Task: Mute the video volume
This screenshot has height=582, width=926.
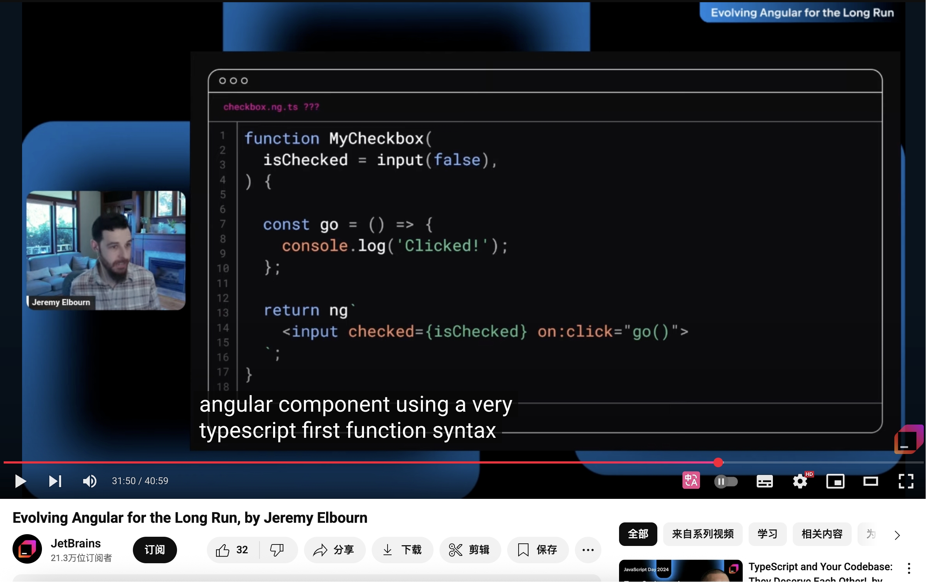Action: (89, 481)
